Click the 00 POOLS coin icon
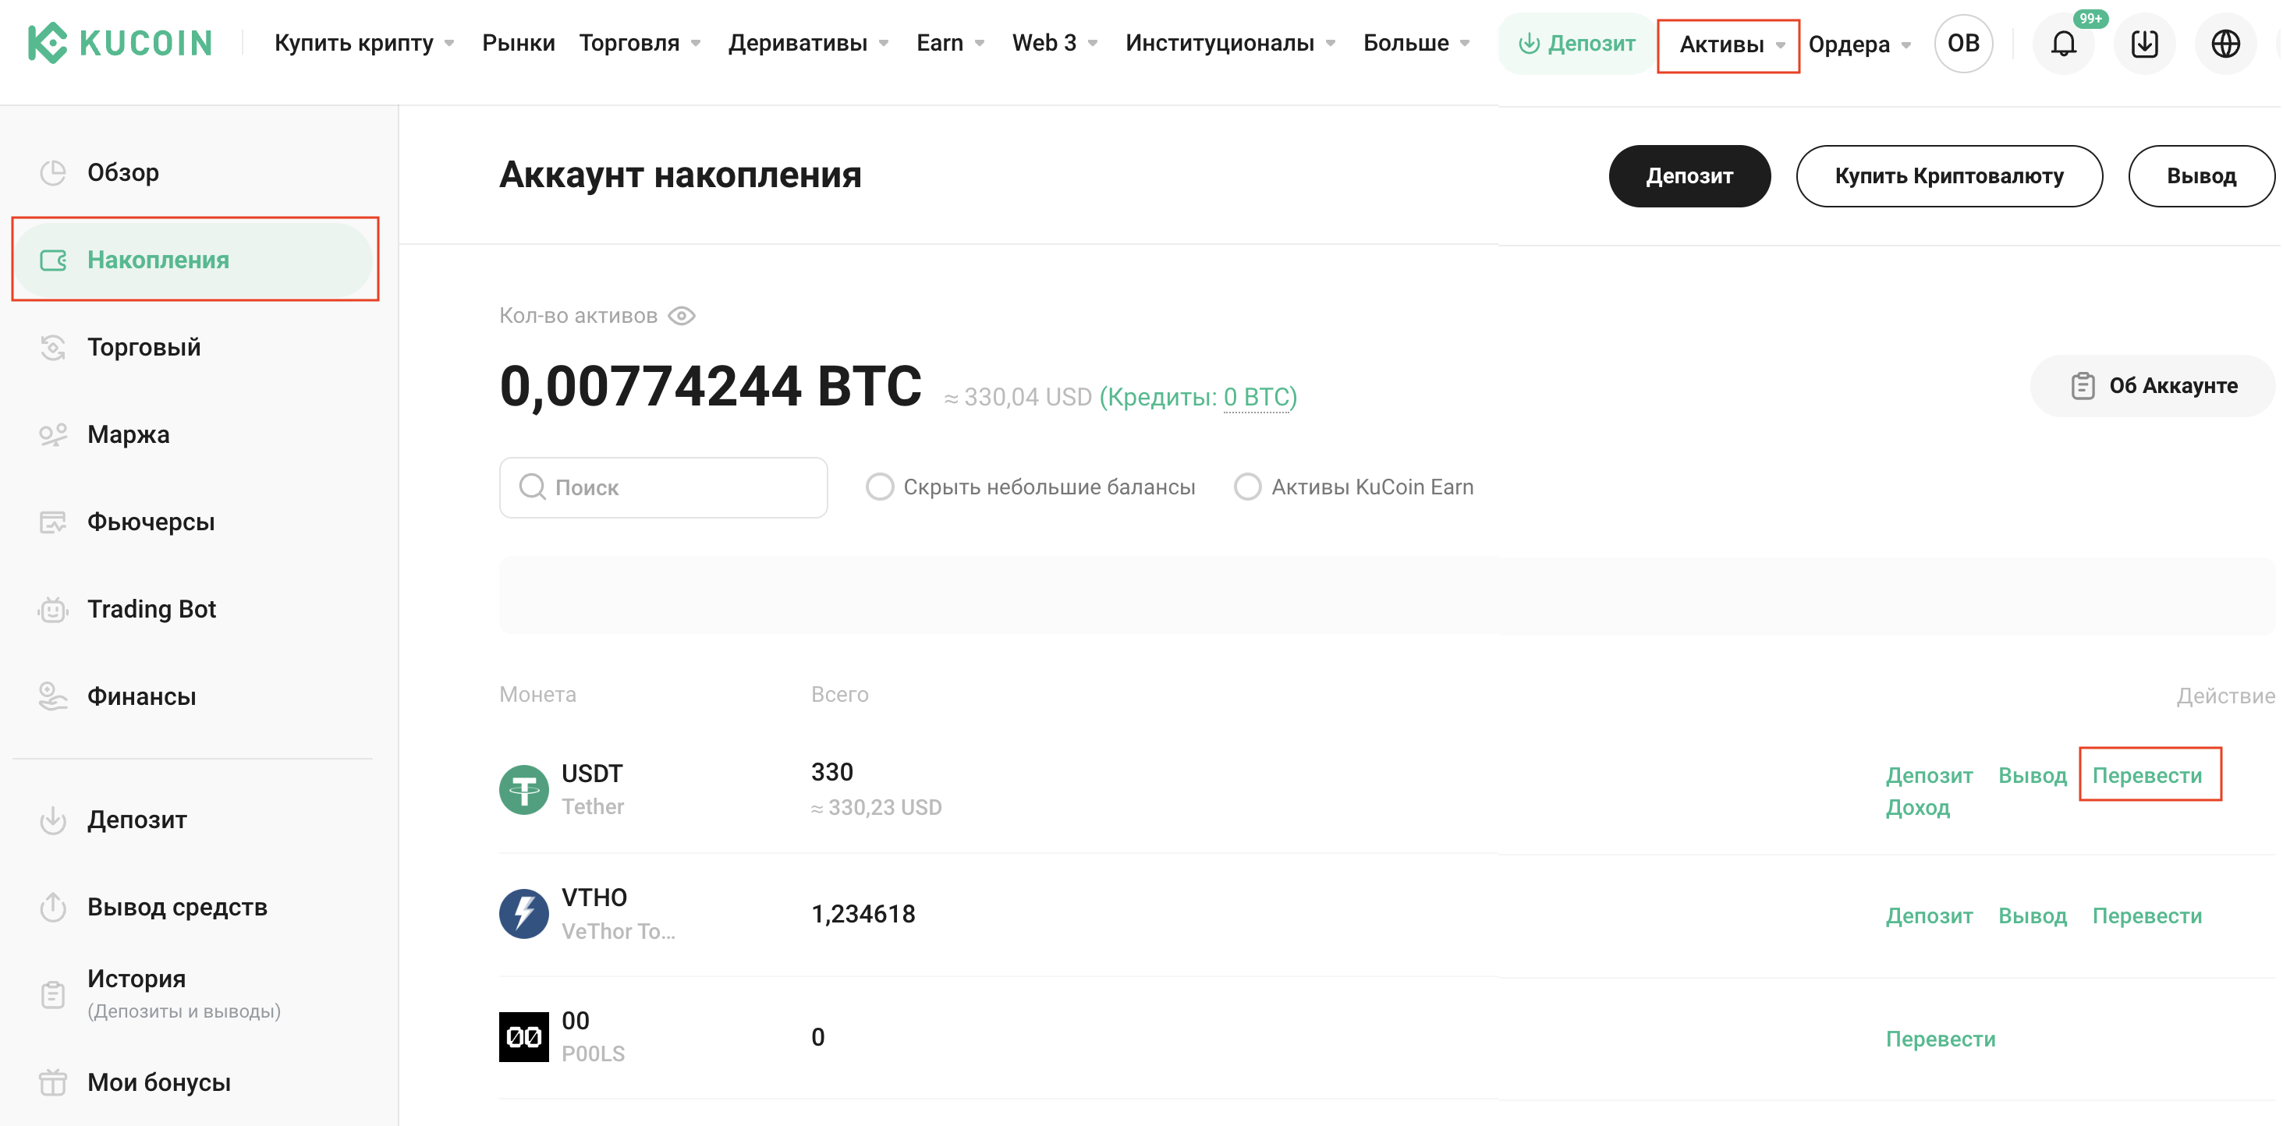 [524, 1036]
